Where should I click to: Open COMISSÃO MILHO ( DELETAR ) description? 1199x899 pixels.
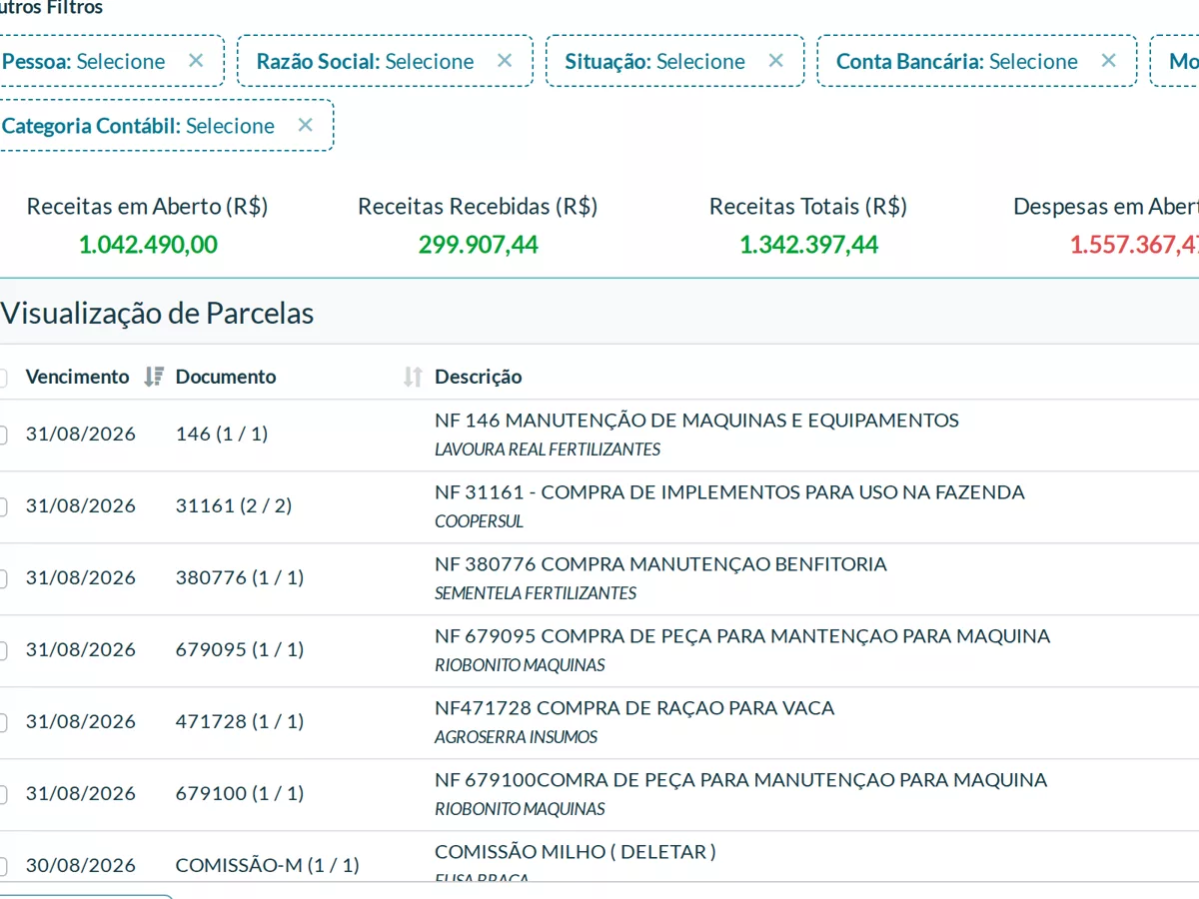coord(576,852)
